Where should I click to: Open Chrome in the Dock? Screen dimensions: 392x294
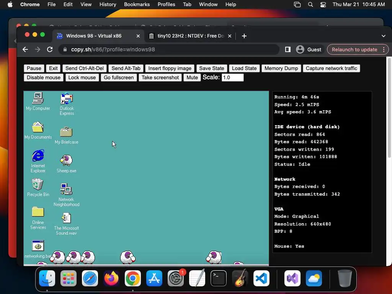click(133, 278)
